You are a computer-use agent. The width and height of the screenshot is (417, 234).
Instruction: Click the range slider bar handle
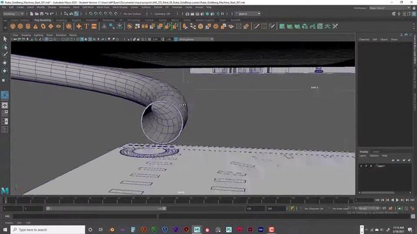[x=106, y=209]
